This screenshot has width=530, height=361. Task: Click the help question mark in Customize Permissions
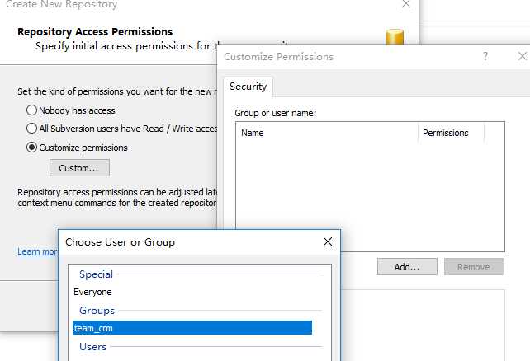pos(485,56)
